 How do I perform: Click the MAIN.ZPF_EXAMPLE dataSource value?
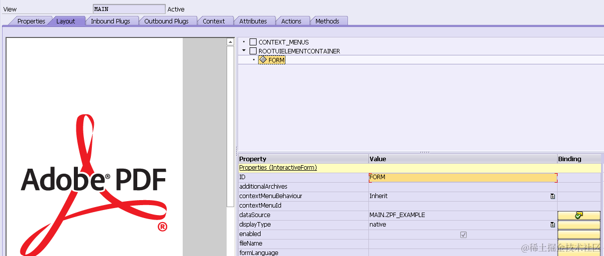click(x=397, y=215)
